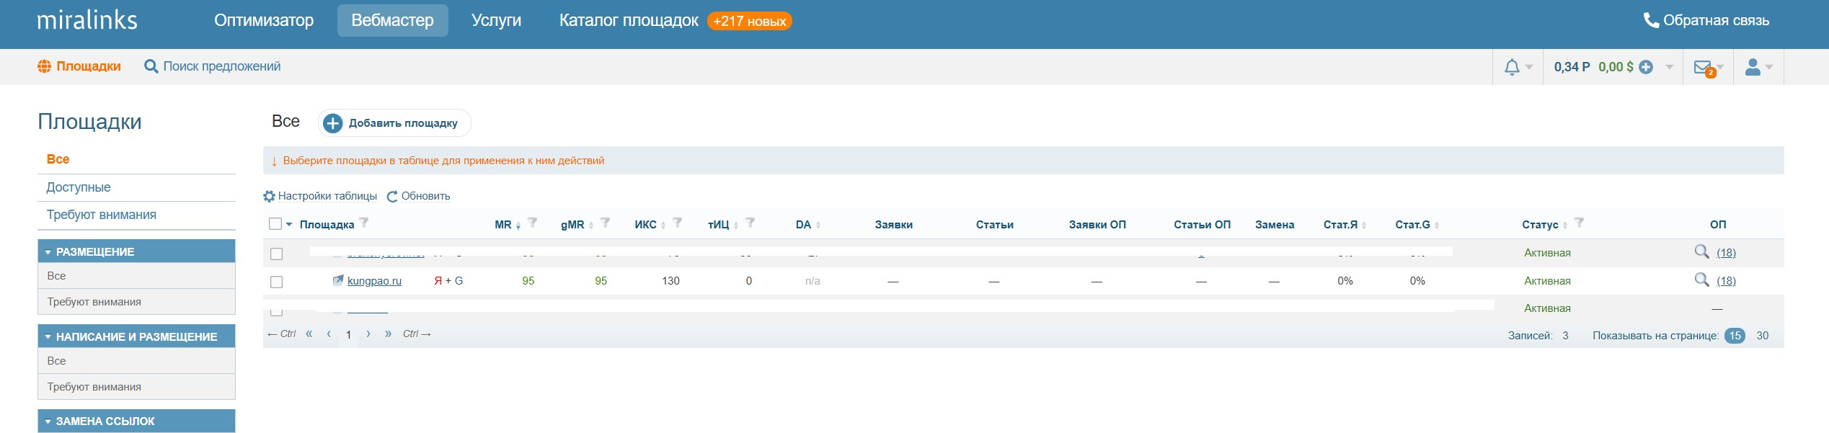Open Площадки in the sub-navigation
The image size is (1829, 433).
(x=79, y=66)
